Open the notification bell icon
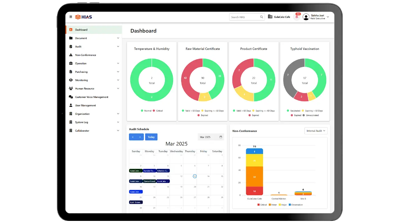The width and height of the screenshot is (399, 224). pos(297,17)
